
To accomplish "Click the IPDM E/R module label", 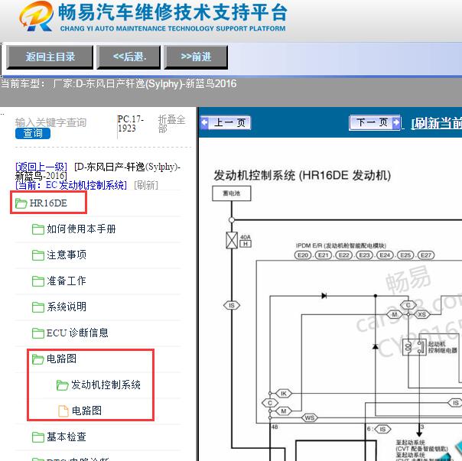I will click(x=341, y=245).
